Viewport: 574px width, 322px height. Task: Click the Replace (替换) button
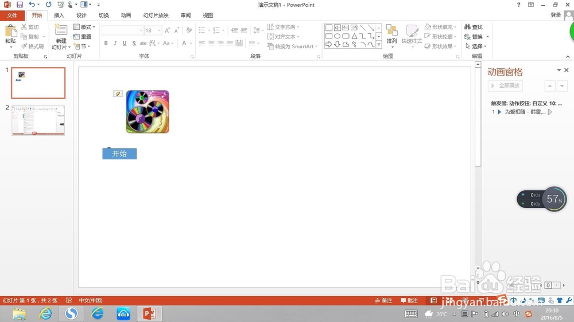click(474, 37)
